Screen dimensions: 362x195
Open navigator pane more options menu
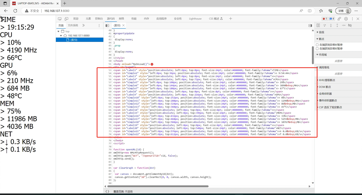coord(99,26)
